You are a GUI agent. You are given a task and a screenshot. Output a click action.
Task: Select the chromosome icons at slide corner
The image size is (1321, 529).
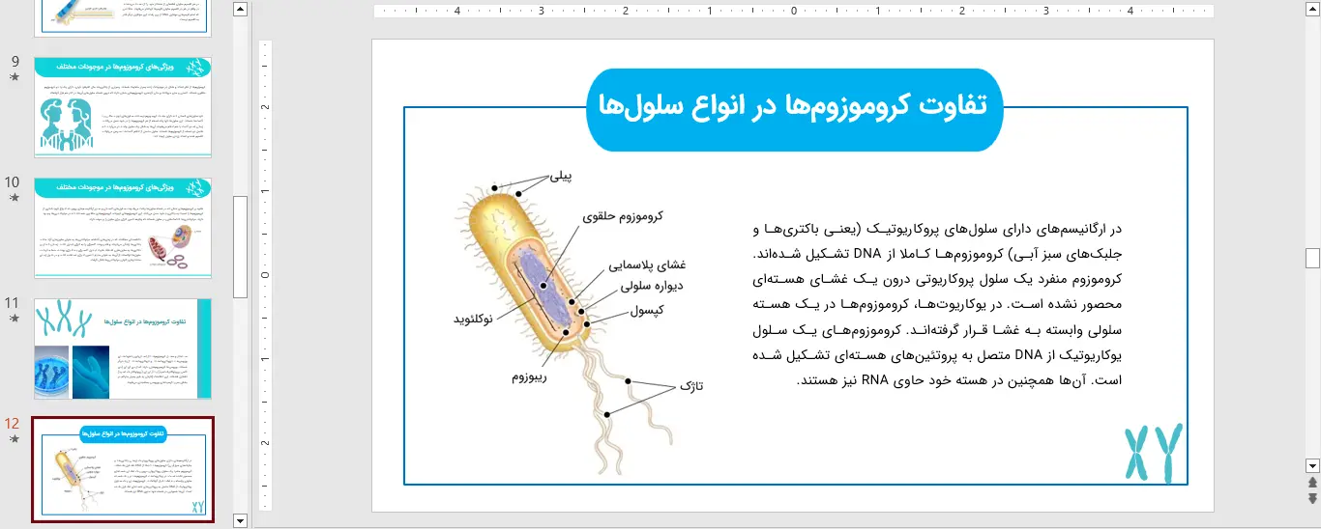click(1153, 452)
